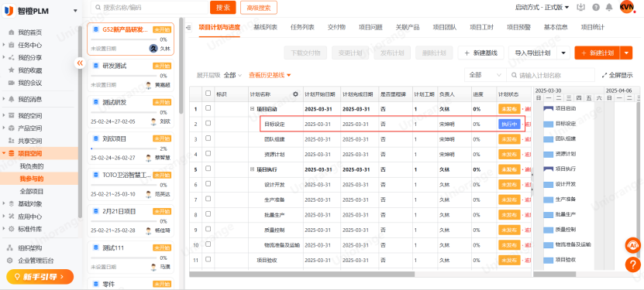Check the checkbox for row 4 资源计划
This screenshot has width=644, height=290.
tap(208, 154)
